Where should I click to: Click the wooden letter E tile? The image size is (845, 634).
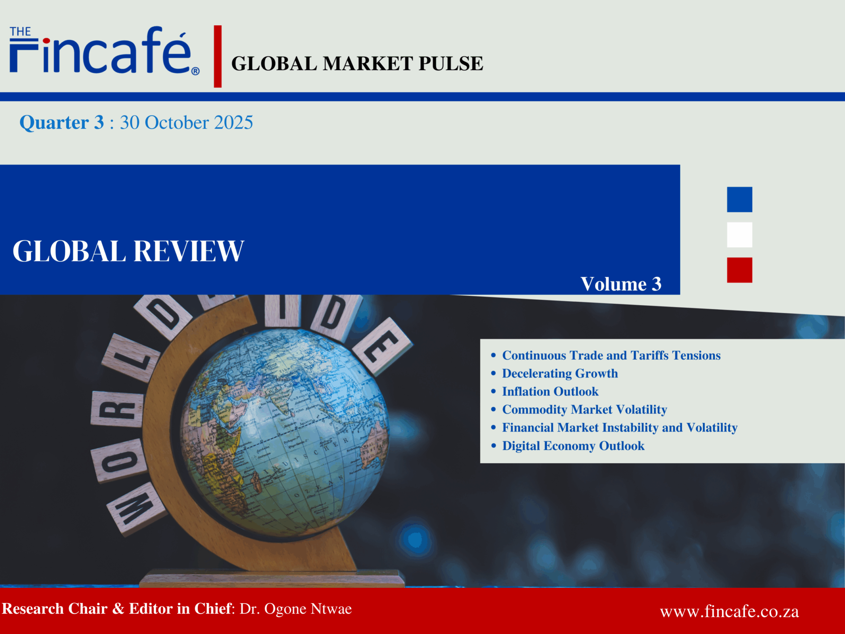coord(382,347)
